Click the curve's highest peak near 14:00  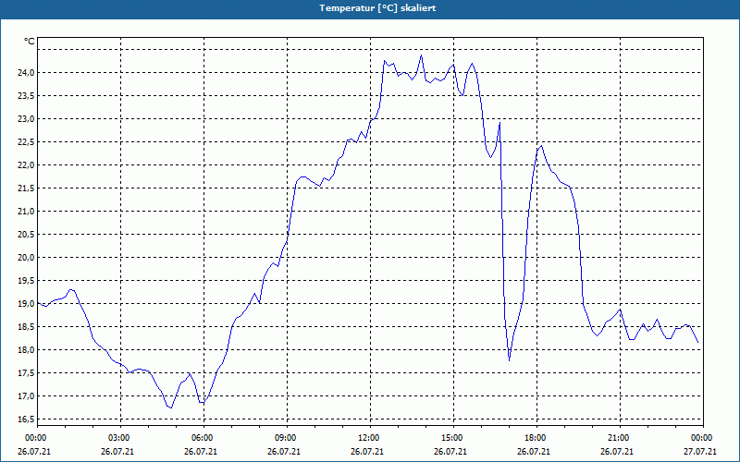(421, 55)
